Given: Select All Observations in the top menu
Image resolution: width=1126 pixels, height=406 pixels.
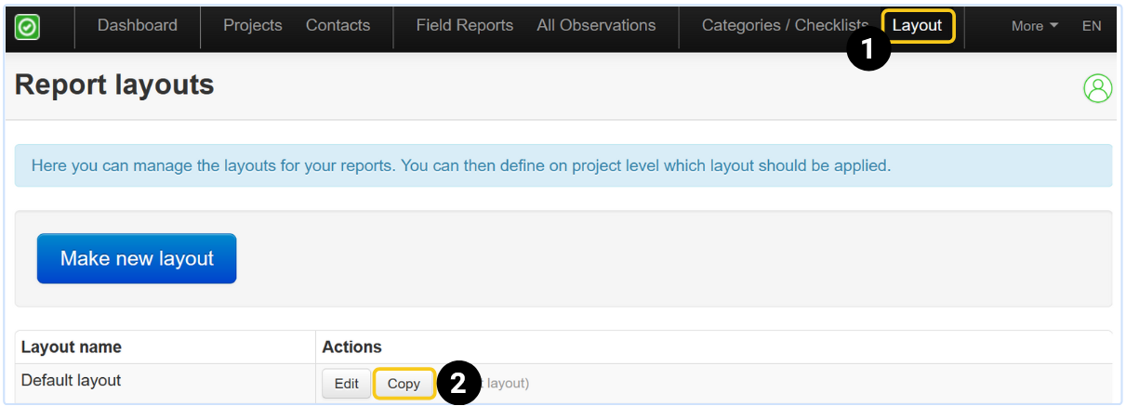Looking at the screenshot, I should 596,26.
